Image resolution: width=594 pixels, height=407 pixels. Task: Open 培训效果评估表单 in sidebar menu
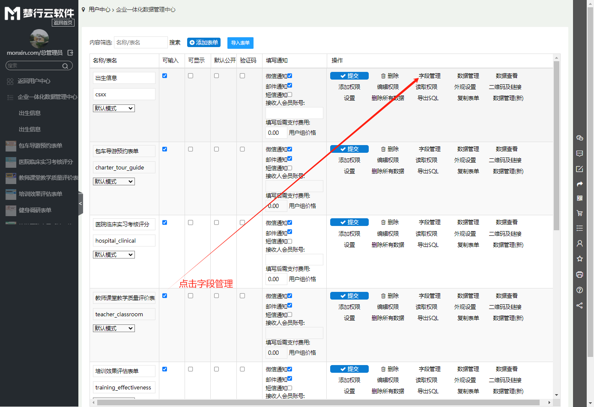click(x=40, y=194)
